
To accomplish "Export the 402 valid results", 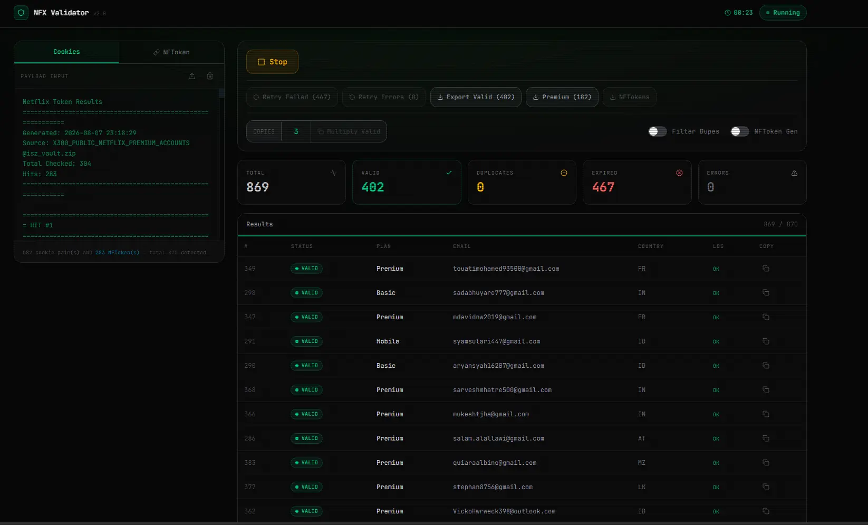I will 476,97.
